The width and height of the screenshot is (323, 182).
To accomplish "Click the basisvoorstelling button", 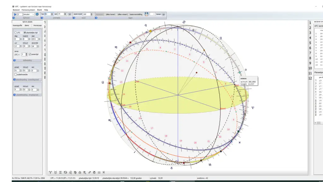I will click(x=136, y=14).
